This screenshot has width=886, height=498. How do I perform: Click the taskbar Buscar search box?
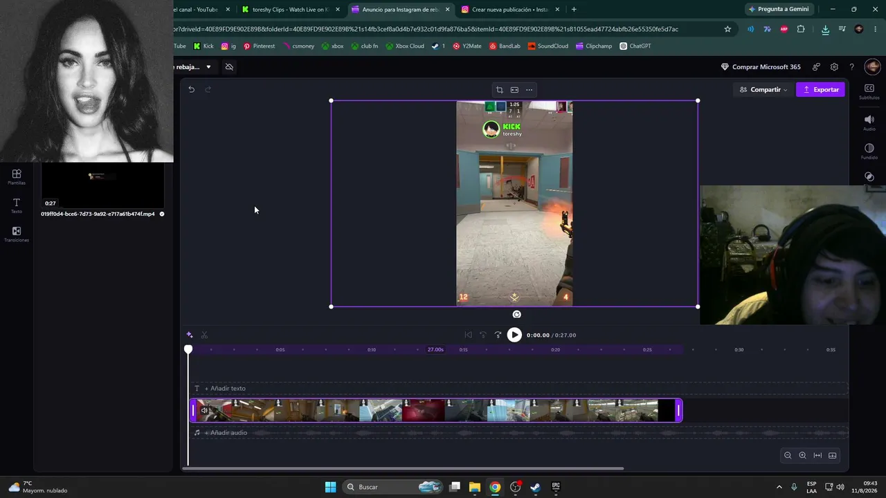point(392,487)
